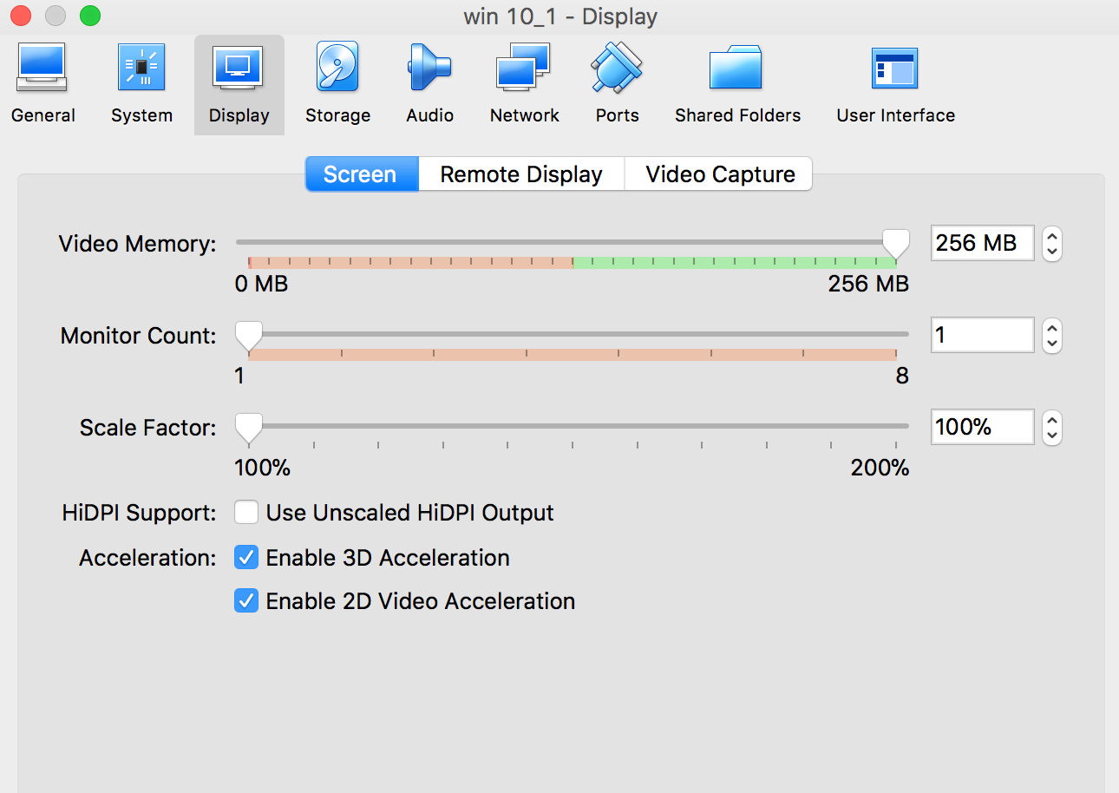Open the Audio settings icon

coord(429,70)
